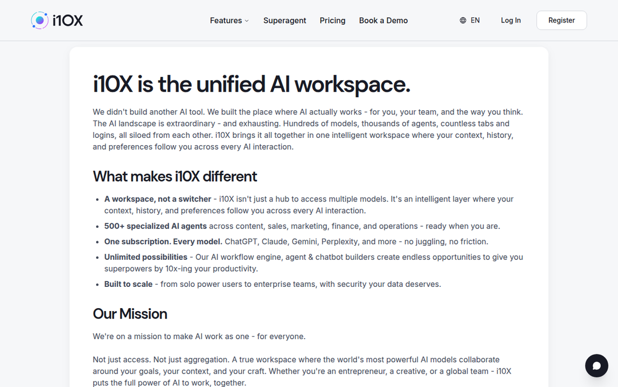The image size is (618, 387).
Task: Click the Register button
Action: (x=561, y=20)
